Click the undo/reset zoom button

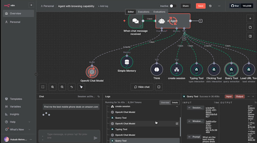pos(72,87)
